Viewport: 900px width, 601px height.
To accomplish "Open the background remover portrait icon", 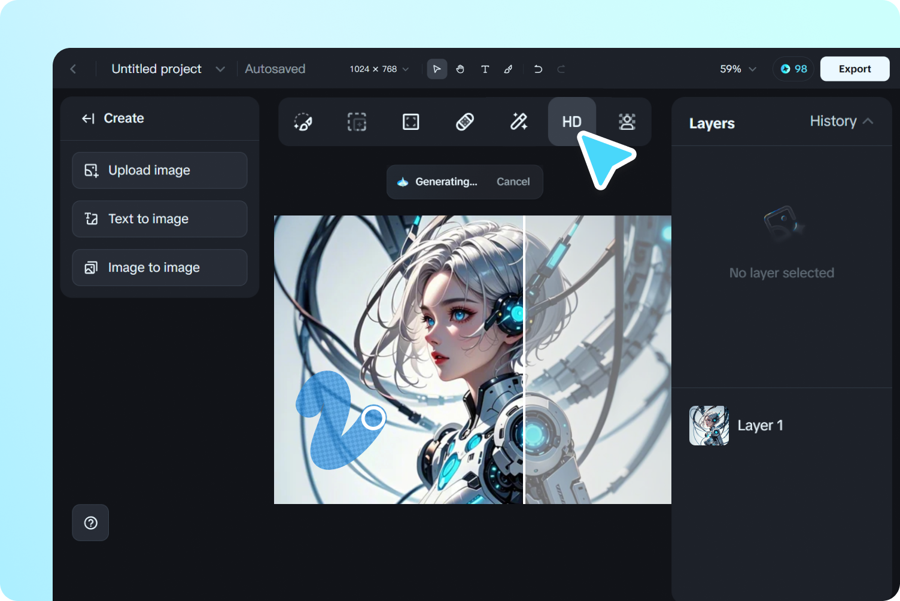I will [625, 122].
